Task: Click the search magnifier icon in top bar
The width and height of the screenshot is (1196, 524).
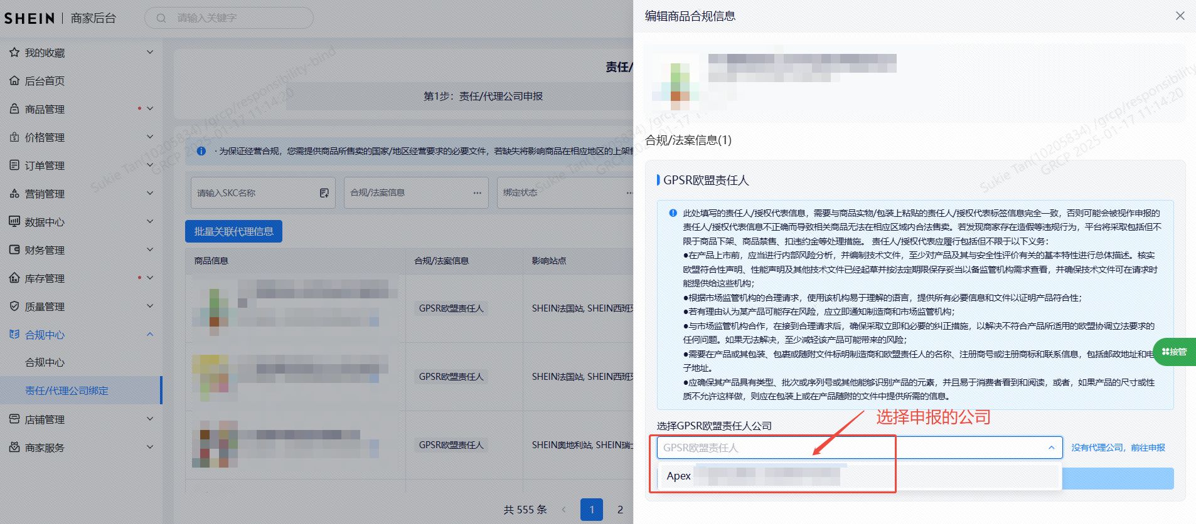Action: 161,18
